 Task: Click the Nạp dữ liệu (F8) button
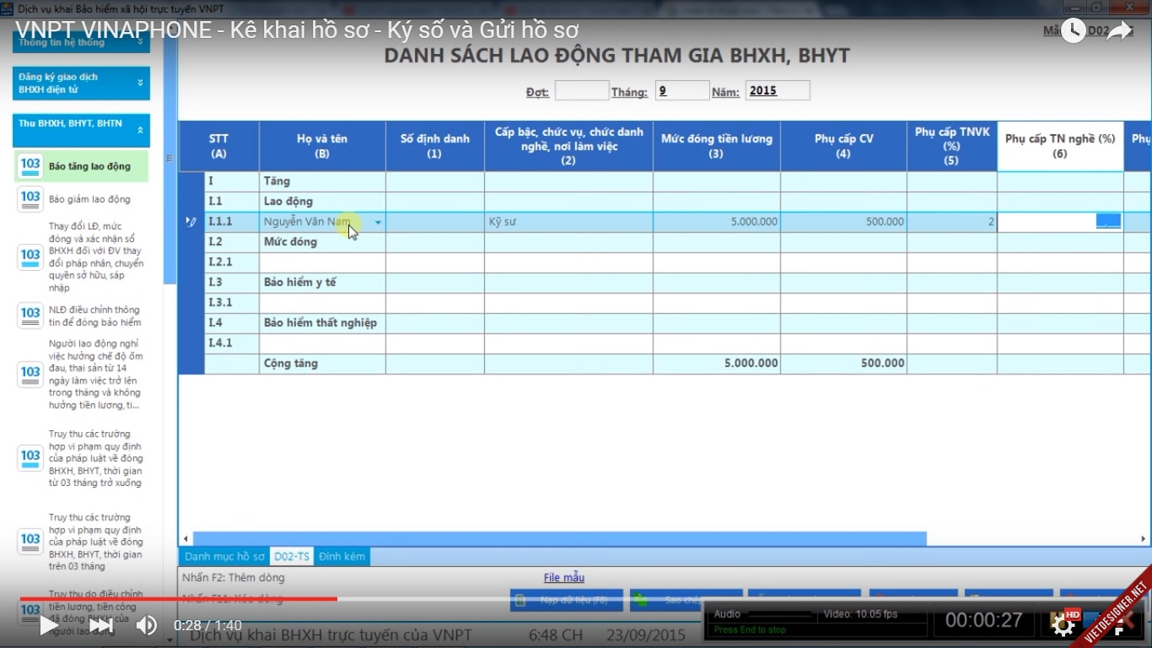[566, 600]
